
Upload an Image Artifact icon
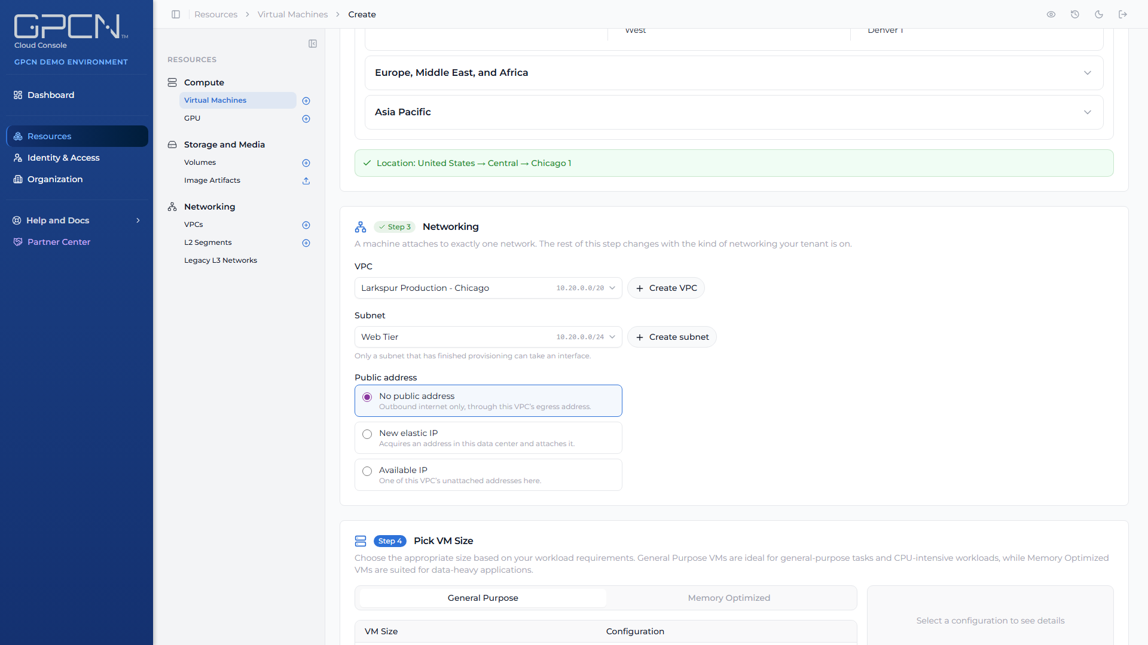[x=306, y=181]
